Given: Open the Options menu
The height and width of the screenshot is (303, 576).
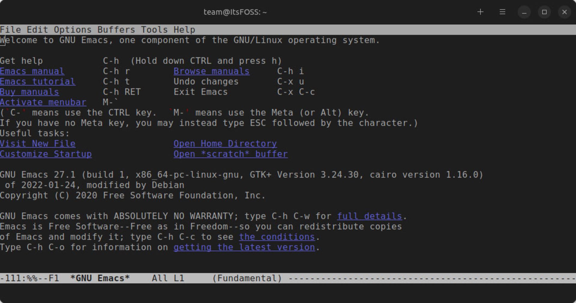Looking at the screenshot, I should [x=73, y=30].
